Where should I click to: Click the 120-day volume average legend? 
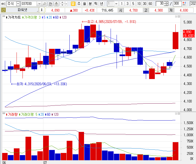pos(55,115)
